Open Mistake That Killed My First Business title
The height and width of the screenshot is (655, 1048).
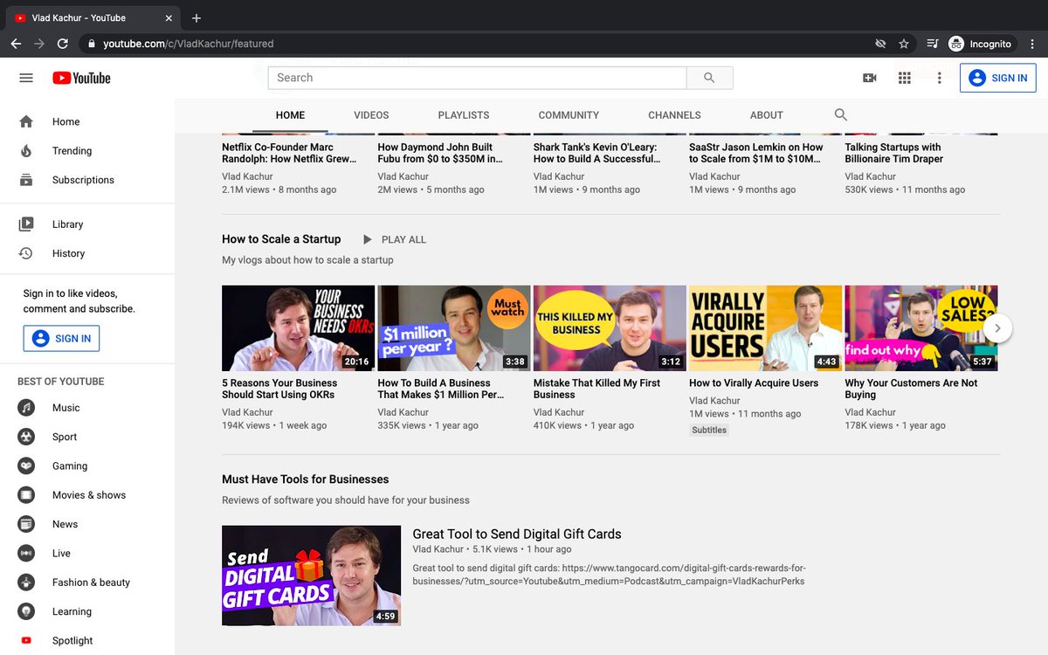point(596,389)
